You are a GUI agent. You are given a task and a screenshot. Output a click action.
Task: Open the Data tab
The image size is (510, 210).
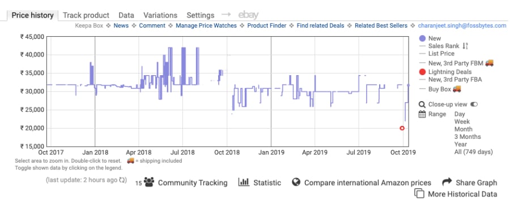pos(126,15)
